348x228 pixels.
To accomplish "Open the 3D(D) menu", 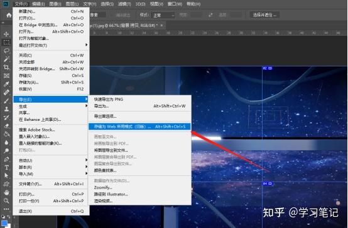I will coord(141,4).
